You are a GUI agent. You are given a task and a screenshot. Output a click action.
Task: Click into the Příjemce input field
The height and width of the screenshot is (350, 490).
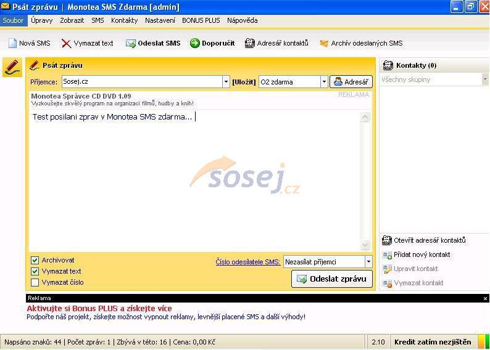click(x=142, y=82)
